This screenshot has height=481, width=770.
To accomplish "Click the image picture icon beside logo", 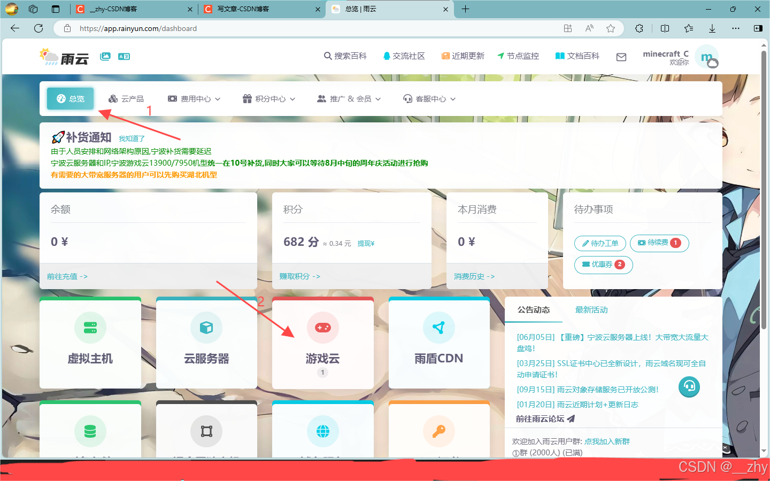I will point(105,56).
